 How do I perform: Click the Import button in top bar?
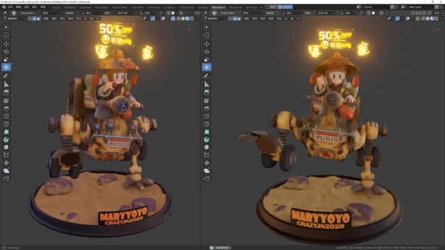click(x=285, y=7)
